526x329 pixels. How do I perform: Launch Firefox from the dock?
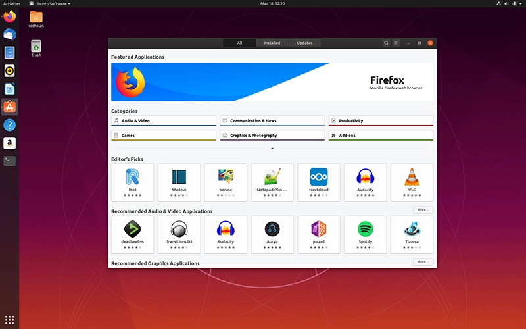point(9,16)
